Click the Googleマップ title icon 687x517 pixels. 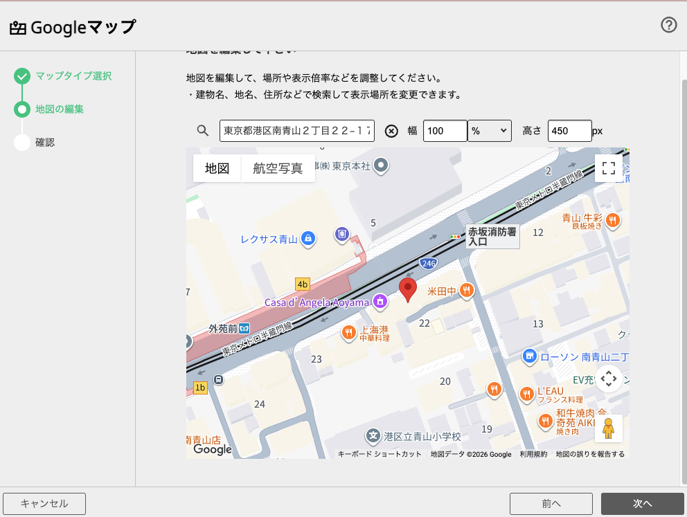click(x=17, y=28)
